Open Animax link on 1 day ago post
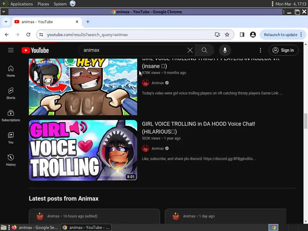 (189, 216)
